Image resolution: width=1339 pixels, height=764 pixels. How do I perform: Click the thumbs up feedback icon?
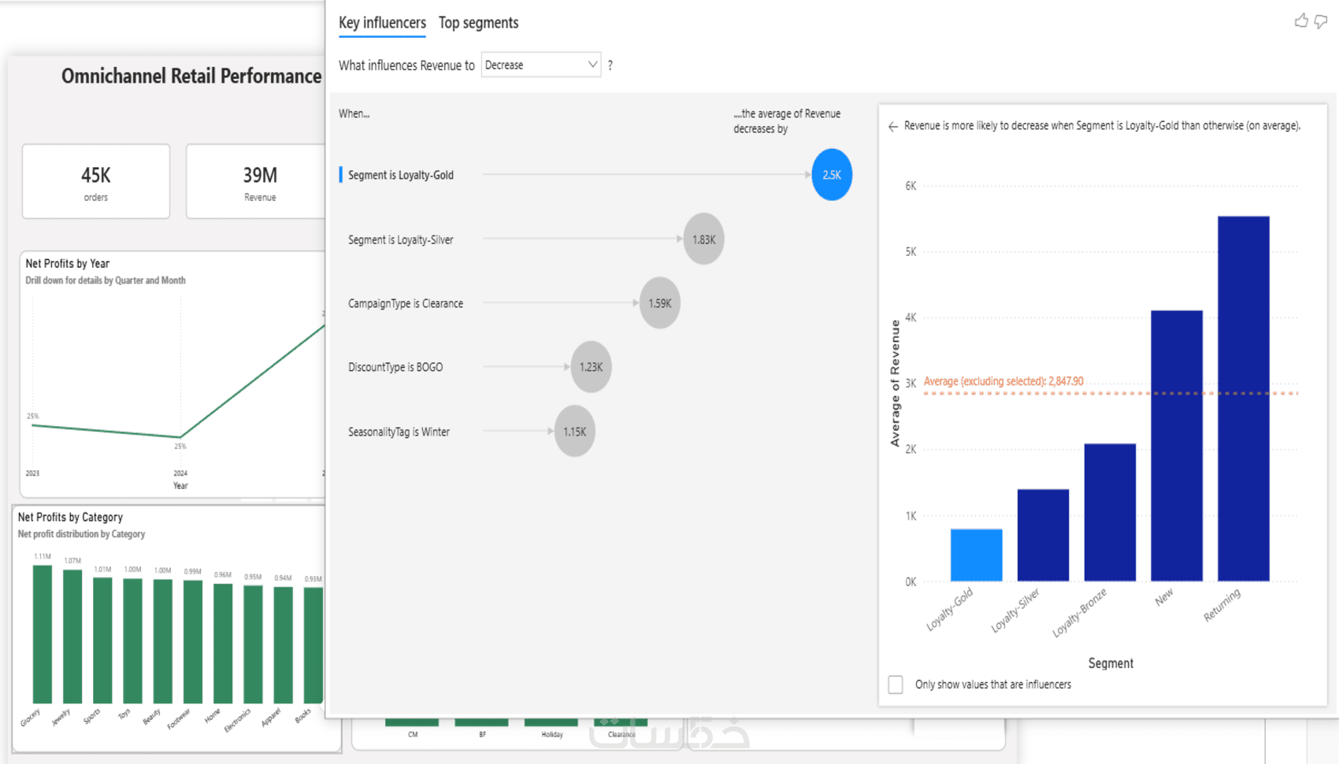(1301, 21)
